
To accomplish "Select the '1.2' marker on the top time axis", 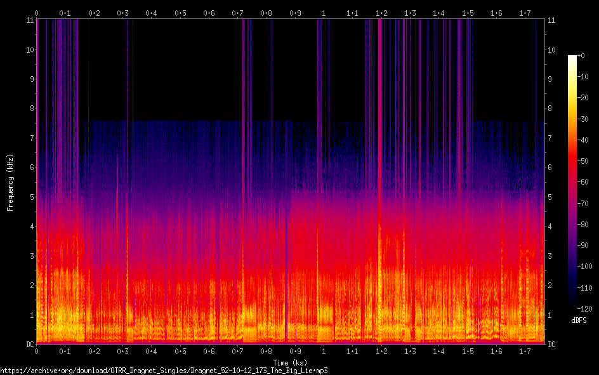I will pyautogui.click(x=381, y=13).
